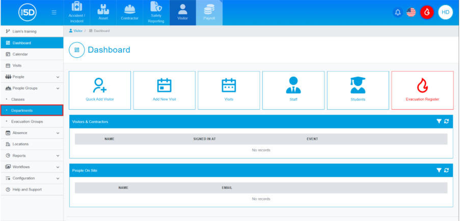
Task: Open the Payroll module tab
Action: [209, 13]
